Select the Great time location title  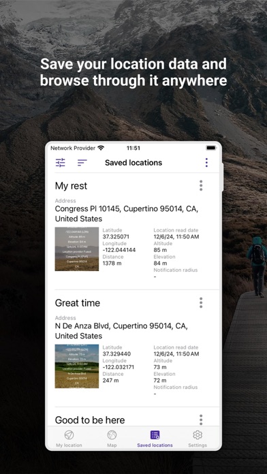78,303
